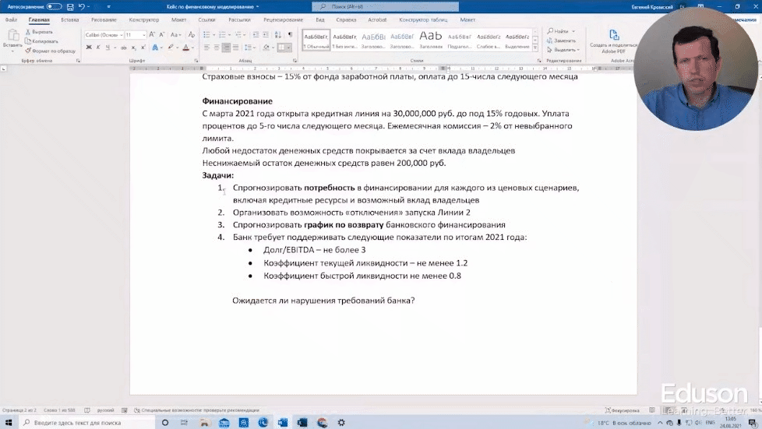Image resolution: width=762 pixels, height=429 pixels.
Task: Click Формат по образцу button
Action: click(x=51, y=51)
